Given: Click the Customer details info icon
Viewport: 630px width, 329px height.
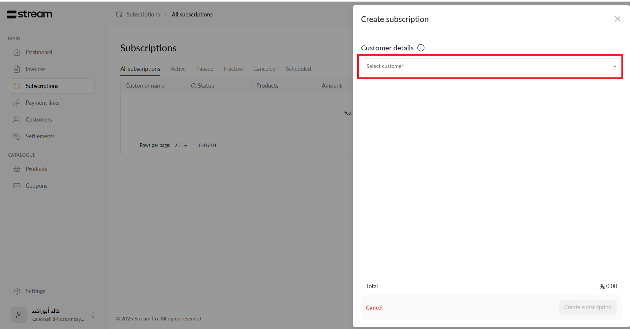Looking at the screenshot, I should (x=421, y=48).
